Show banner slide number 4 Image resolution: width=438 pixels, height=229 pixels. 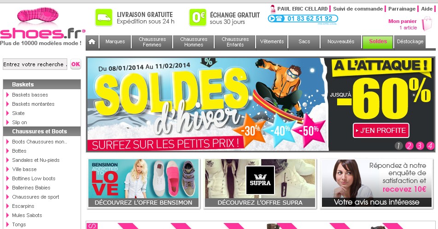pyautogui.click(x=430, y=146)
